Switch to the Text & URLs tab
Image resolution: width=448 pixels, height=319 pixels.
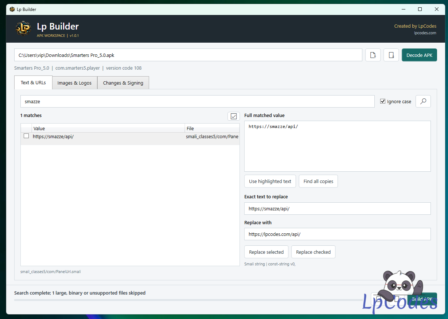coord(33,82)
